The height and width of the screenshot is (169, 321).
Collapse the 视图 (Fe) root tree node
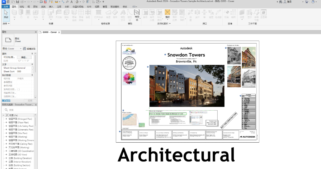click(3, 115)
